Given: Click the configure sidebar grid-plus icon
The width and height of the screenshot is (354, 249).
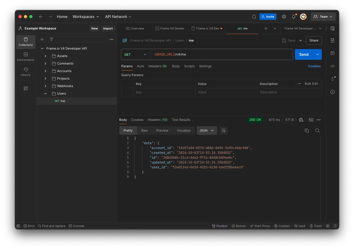Looking at the screenshot, I should (x=26, y=88).
